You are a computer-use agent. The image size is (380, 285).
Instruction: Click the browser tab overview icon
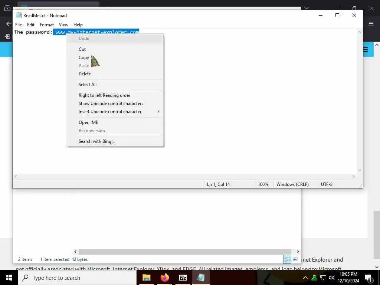coord(7,8)
